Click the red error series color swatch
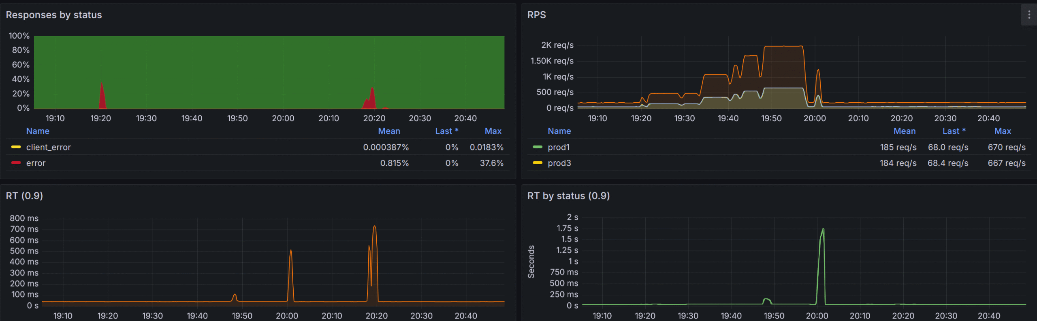Image resolution: width=1037 pixels, height=321 pixels. point(16,163)
